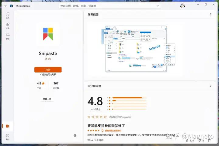Click the orange Open (打开) button

48,70
